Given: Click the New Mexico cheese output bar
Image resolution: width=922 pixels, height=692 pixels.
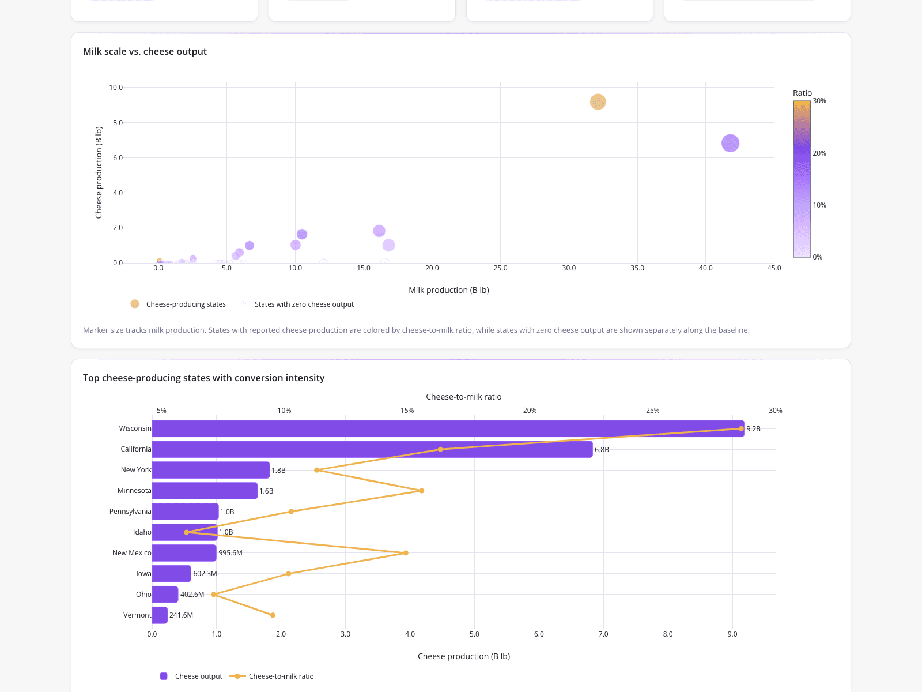Looking at the screenshot, I should click(184, 553).
